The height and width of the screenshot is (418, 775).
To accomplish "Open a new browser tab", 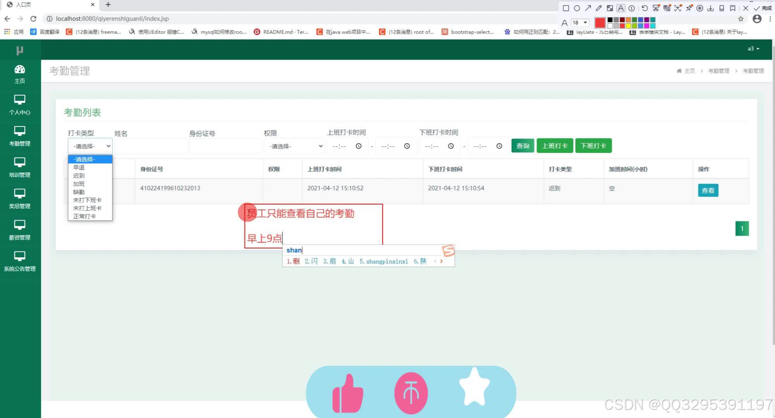I will tap(108, 5).
